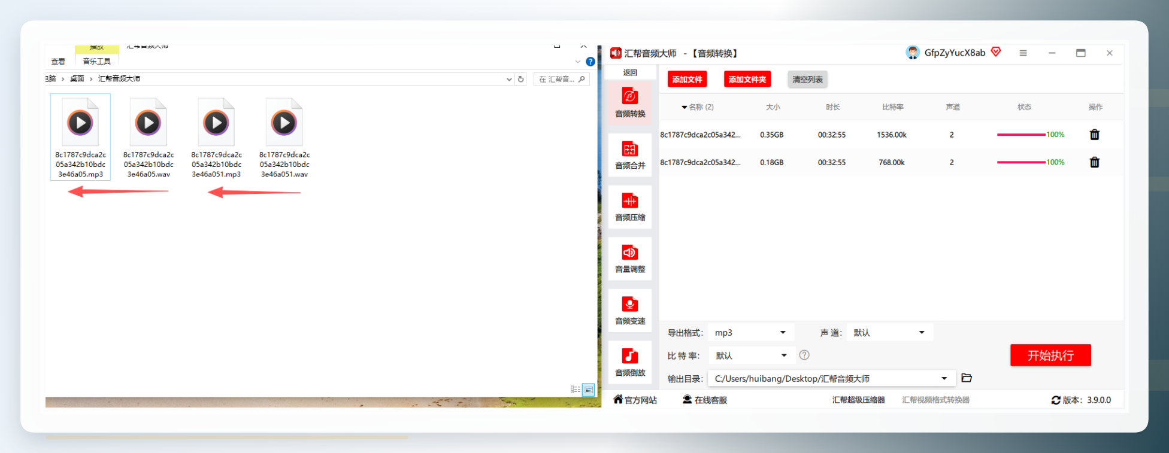Switch Explorer to large icons view
The image size is (1169, 453).
coord(589,390)
